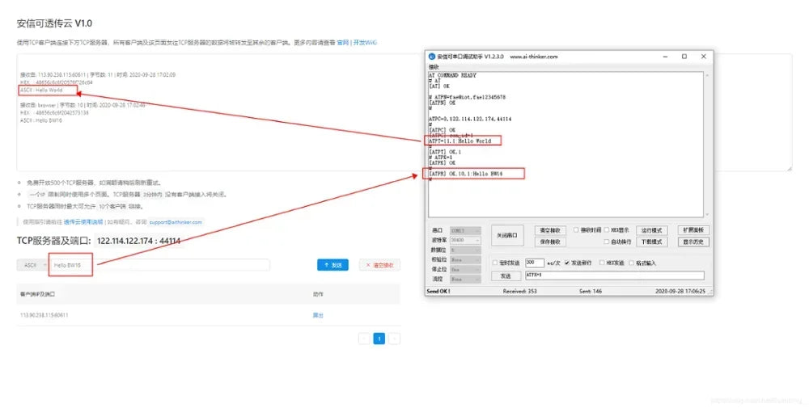
Task: Click 踢出 kick link for client 113.90.238.115
Action: point(318,315)
